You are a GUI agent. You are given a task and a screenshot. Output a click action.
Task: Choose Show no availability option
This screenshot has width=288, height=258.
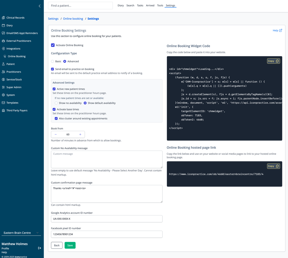(56, 103)
